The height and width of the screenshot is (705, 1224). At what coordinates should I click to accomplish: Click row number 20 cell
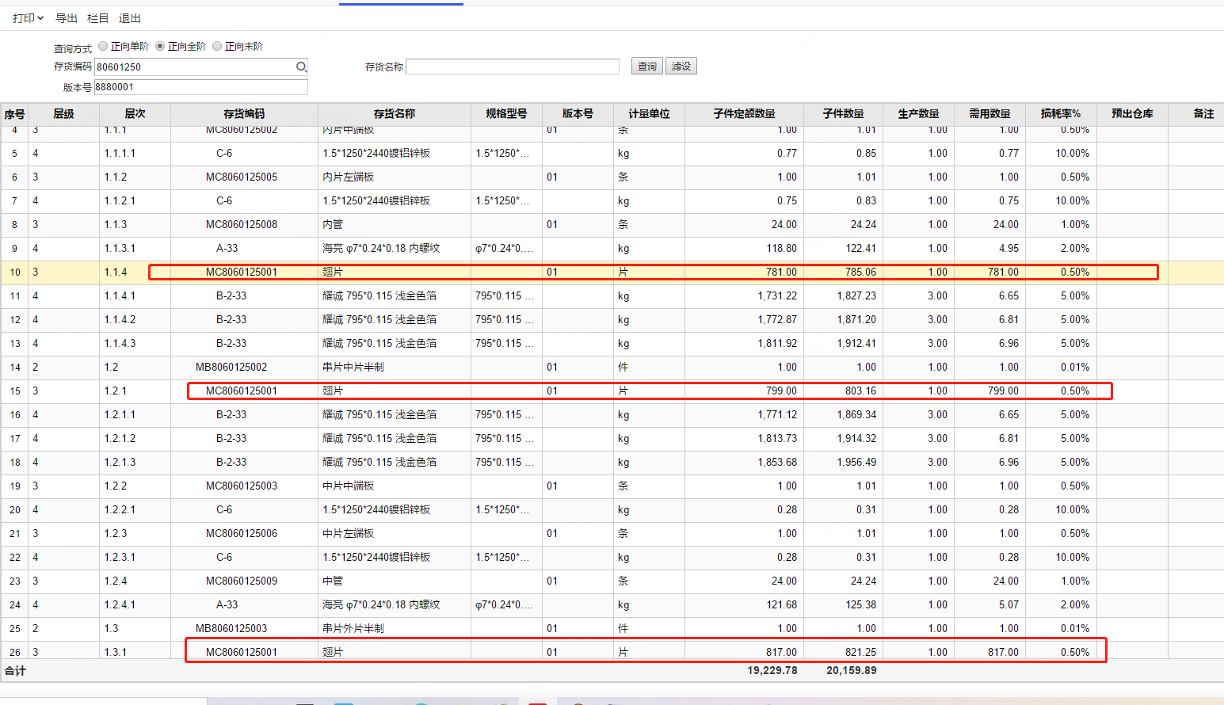[15, 510]
